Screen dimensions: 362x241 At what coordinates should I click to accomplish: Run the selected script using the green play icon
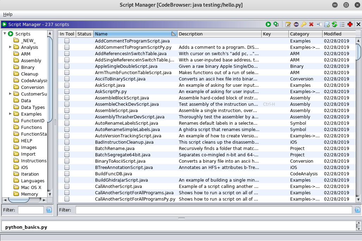tap(268, 24)
